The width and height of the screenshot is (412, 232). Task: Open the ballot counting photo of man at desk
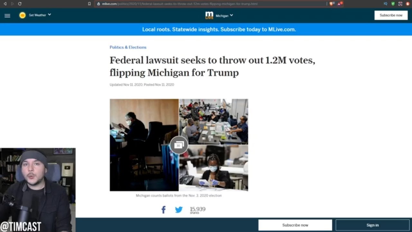144,145
